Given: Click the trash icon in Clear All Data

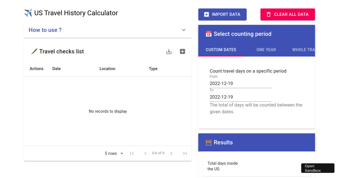Looking at the screenshot, I should click(269, 14).
